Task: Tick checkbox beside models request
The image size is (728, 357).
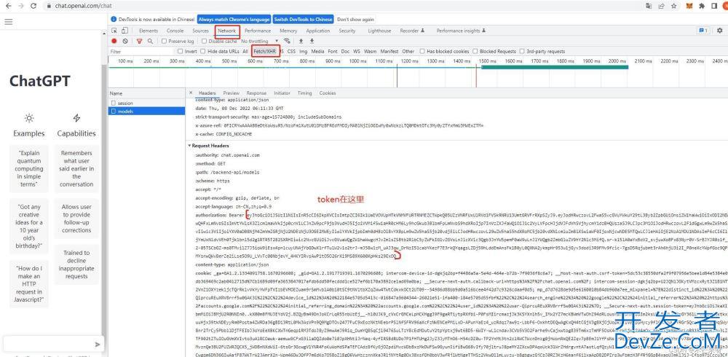Action: pos(114,111)
